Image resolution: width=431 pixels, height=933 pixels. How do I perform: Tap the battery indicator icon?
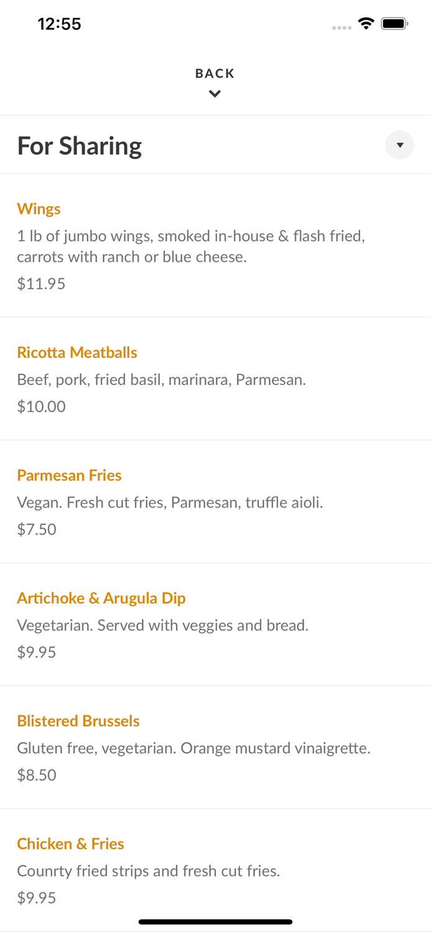click(x=394, y=24)
